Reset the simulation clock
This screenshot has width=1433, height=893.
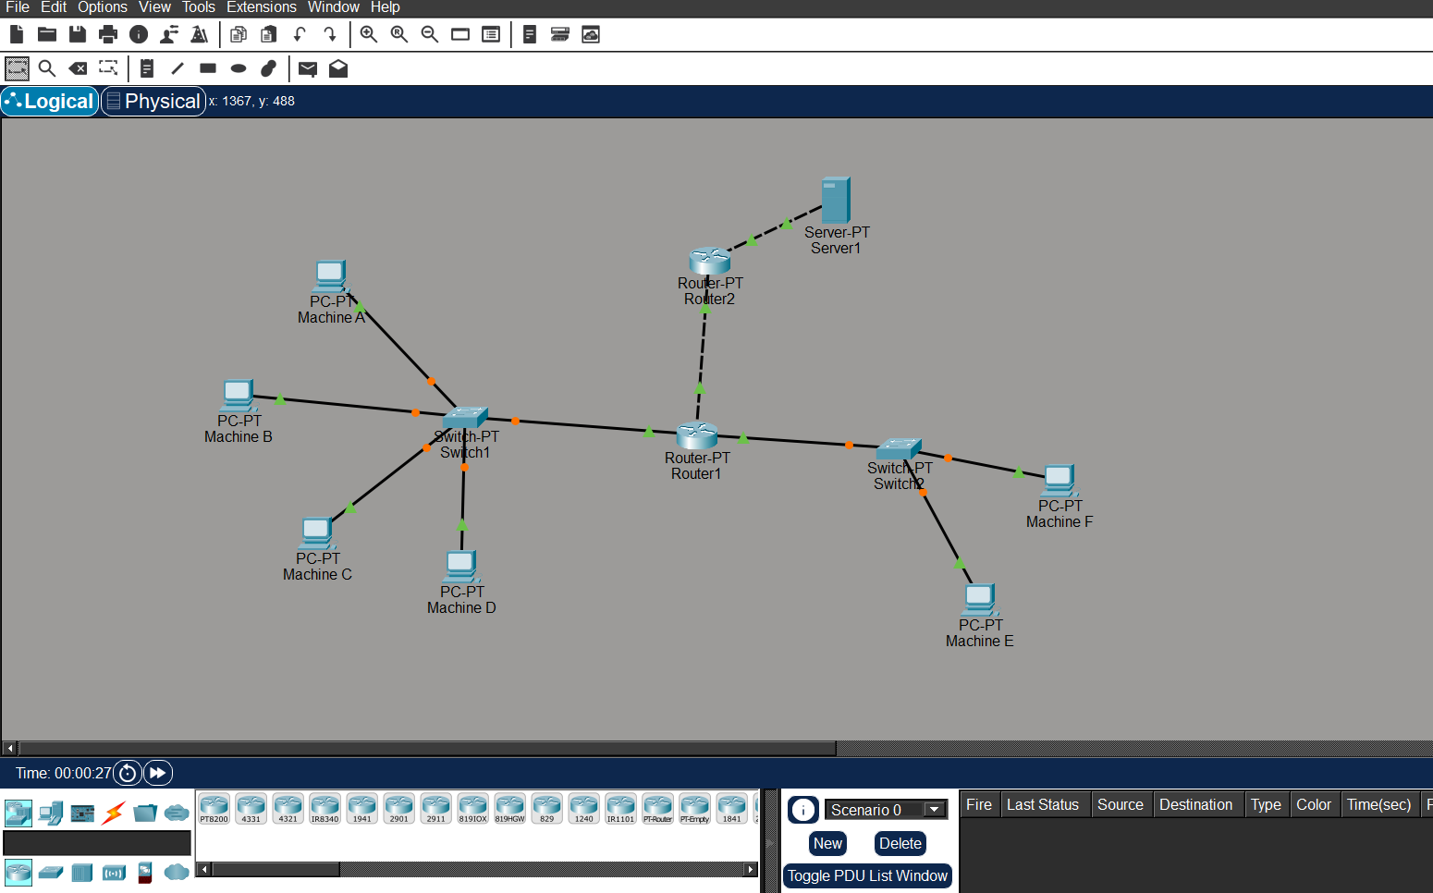127,773
